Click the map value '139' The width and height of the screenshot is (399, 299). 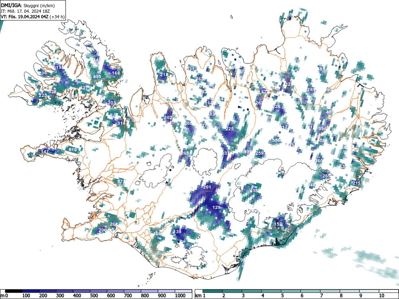[x=178, y=232]
